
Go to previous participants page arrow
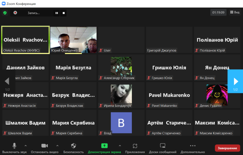point(7,81)
